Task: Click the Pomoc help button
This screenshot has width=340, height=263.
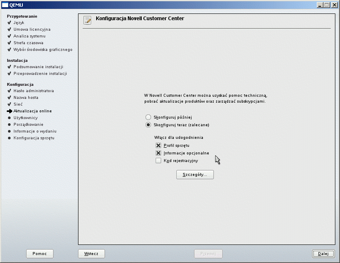Action: pyautogui.click(x=40, y=254)
